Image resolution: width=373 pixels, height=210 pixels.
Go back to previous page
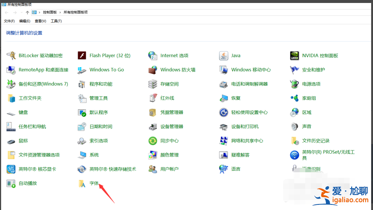7,12
